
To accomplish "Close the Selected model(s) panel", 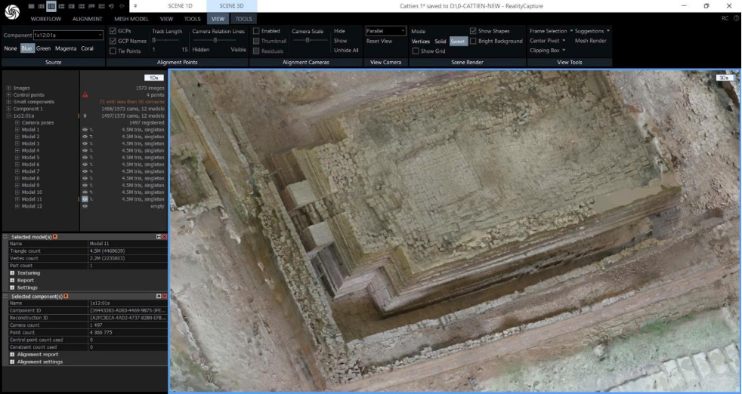I will [165, 236].
